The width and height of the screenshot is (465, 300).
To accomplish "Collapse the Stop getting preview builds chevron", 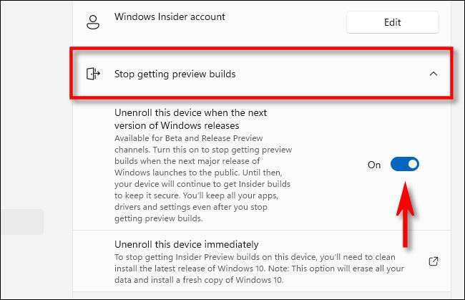I will pyautogui.click(x=432, y=74).
